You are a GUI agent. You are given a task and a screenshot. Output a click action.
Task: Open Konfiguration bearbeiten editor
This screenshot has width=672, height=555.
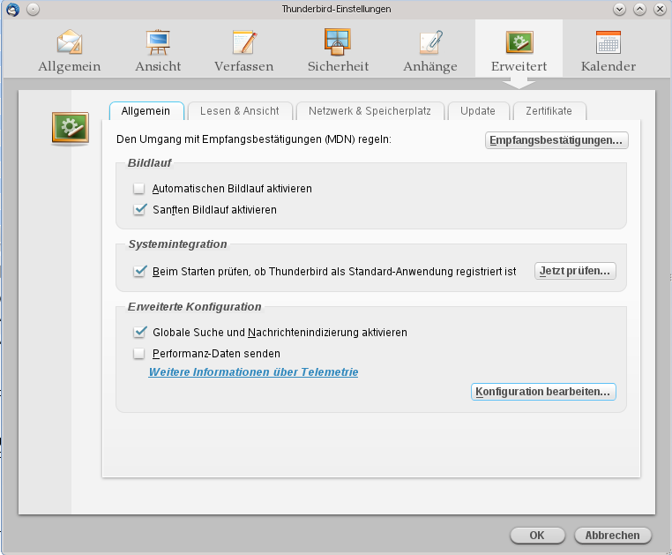click(x=543, y=392)
